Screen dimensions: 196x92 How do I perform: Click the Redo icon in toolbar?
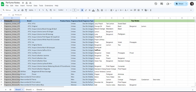click(19, 10)
